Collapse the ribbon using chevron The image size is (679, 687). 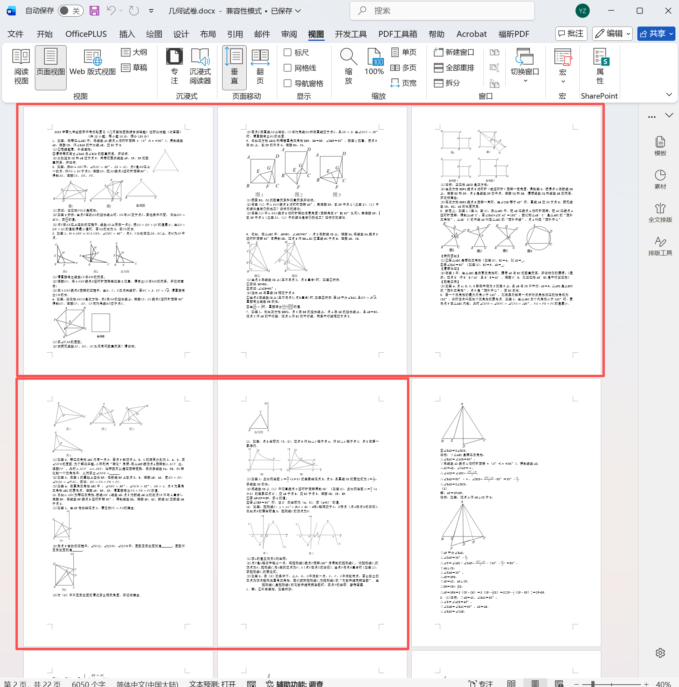669,95
